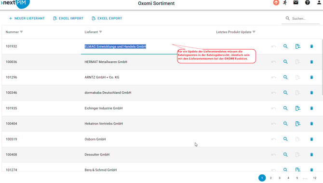Click EXCEL IMPORT button

[x=68, y=18]
